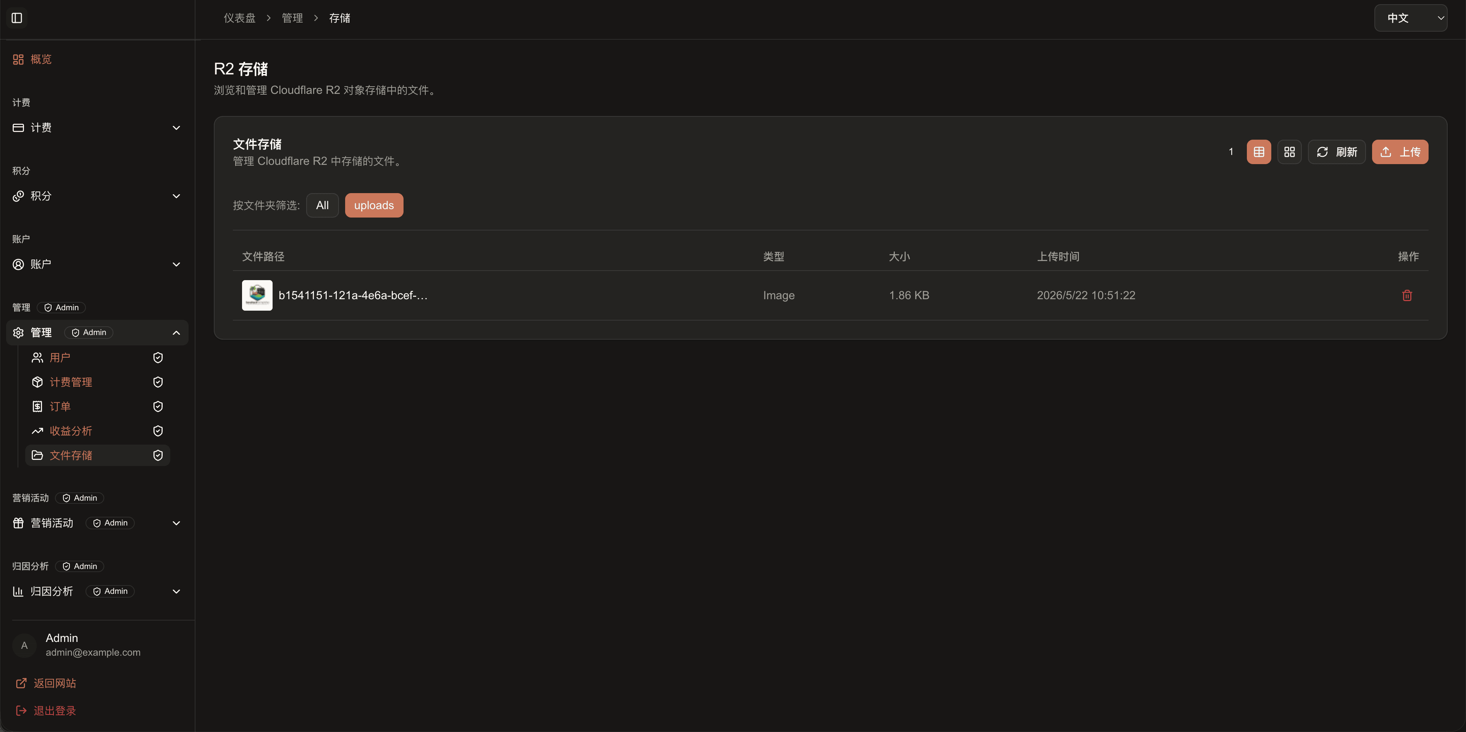Screen dimensions: 1466x732
Task: Click the 刷新 refresh button
Action: tap(1336, 152)
